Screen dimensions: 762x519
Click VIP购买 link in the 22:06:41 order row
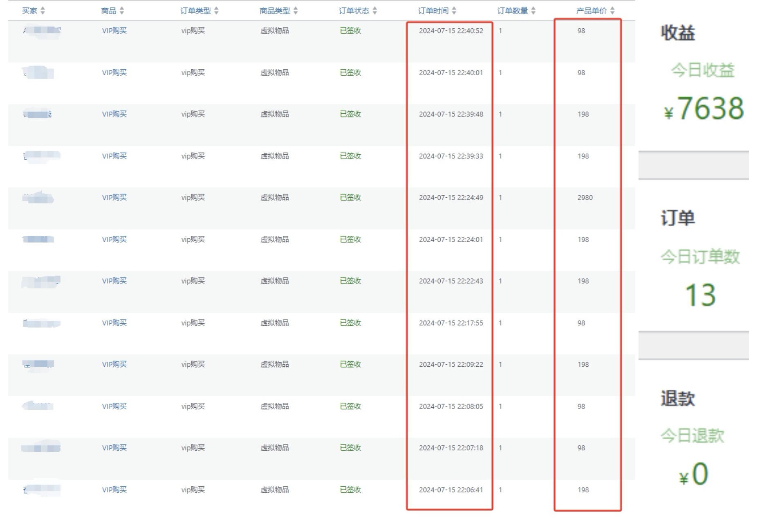coord(114,490)
